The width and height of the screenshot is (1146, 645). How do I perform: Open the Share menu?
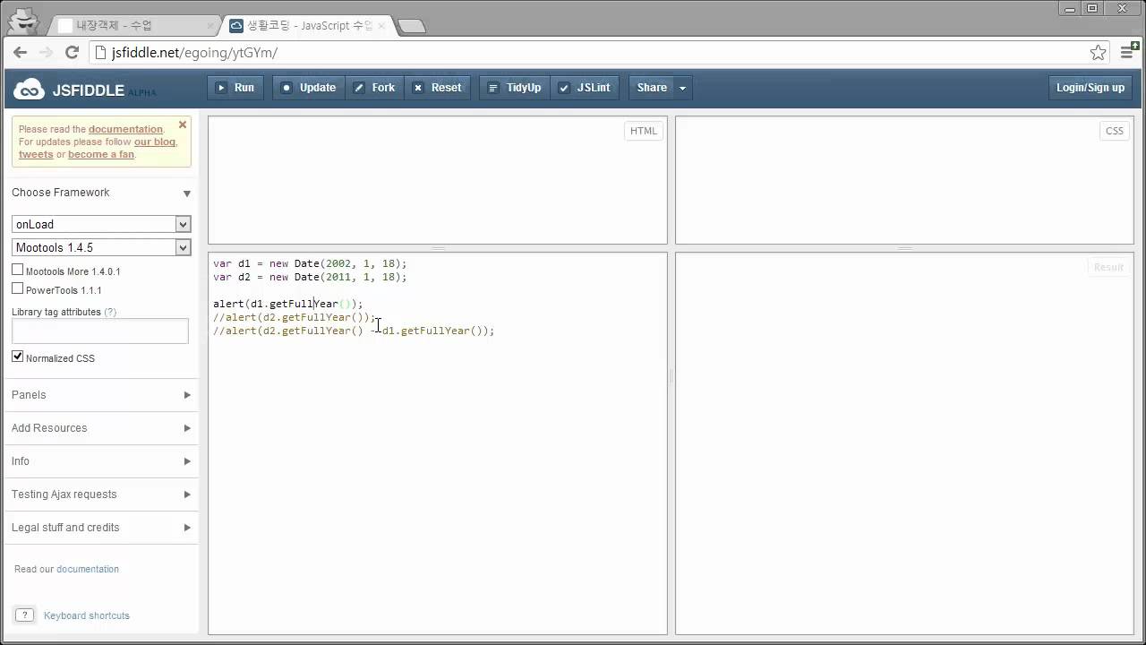tap(652, 88)
